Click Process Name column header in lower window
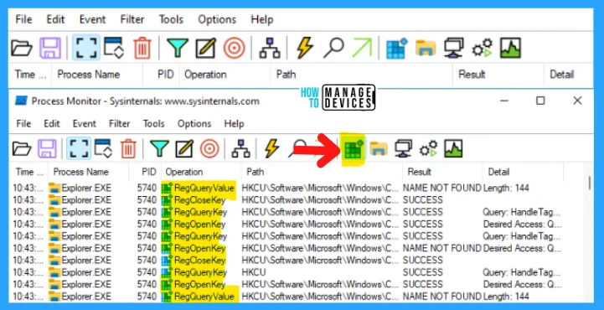Screen dimensions: 604x310 coord(88,172)
